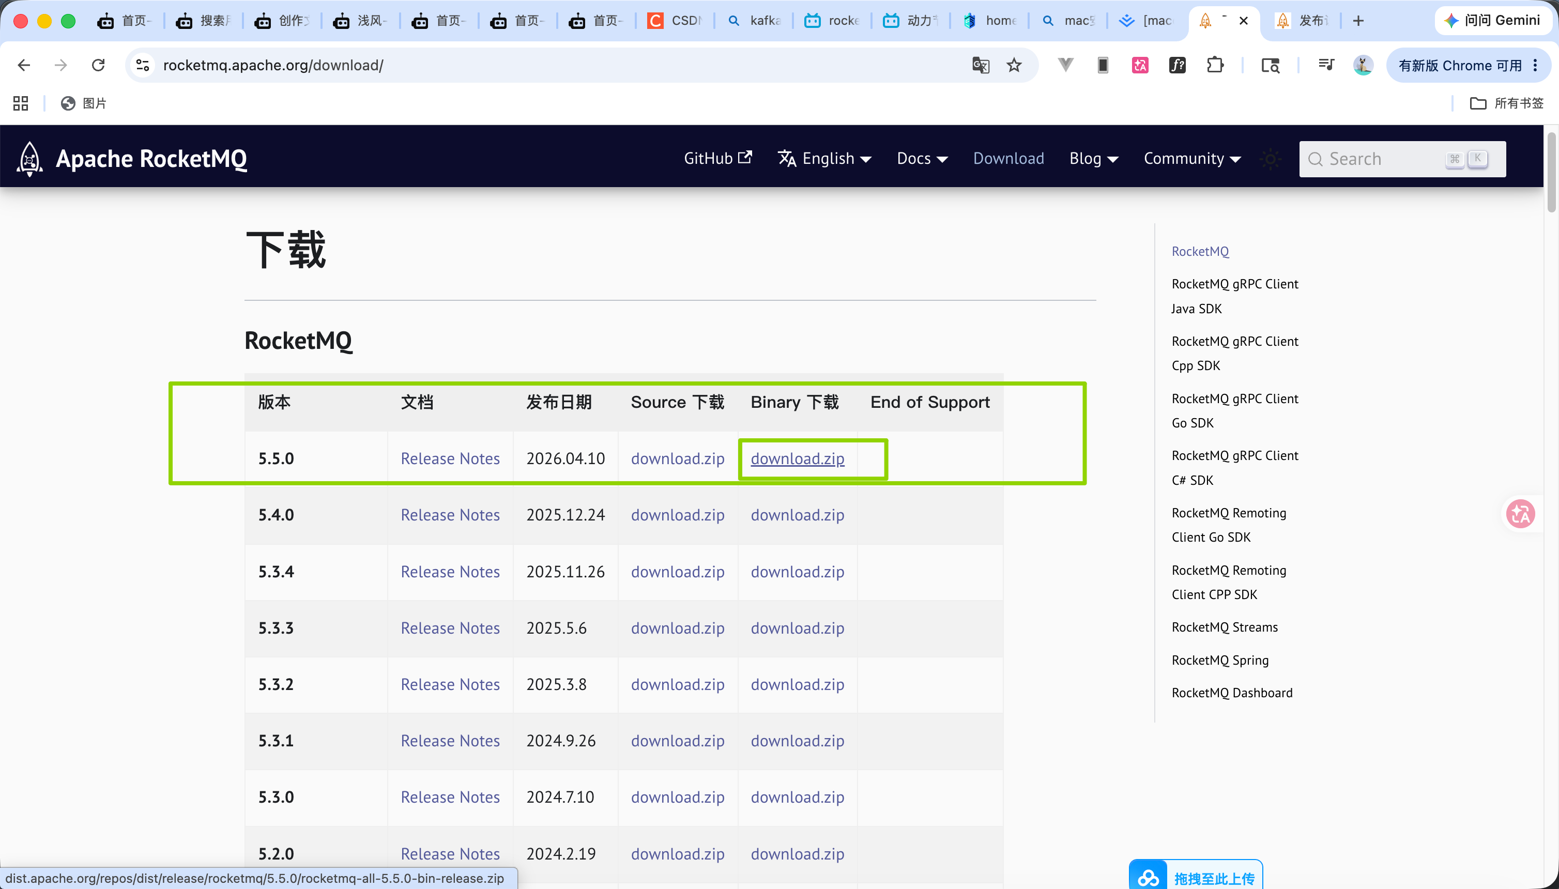Open the media controls music icon
The image size is (1559, 889).
click(x=1326, y=65)
